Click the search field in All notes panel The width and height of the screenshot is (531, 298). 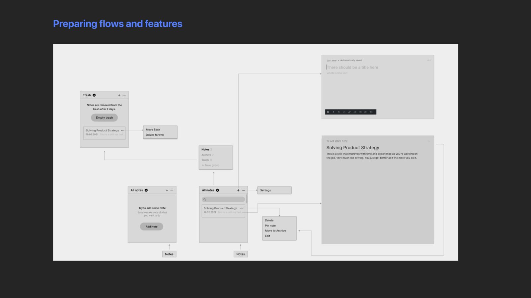click(x=223, y=199)
